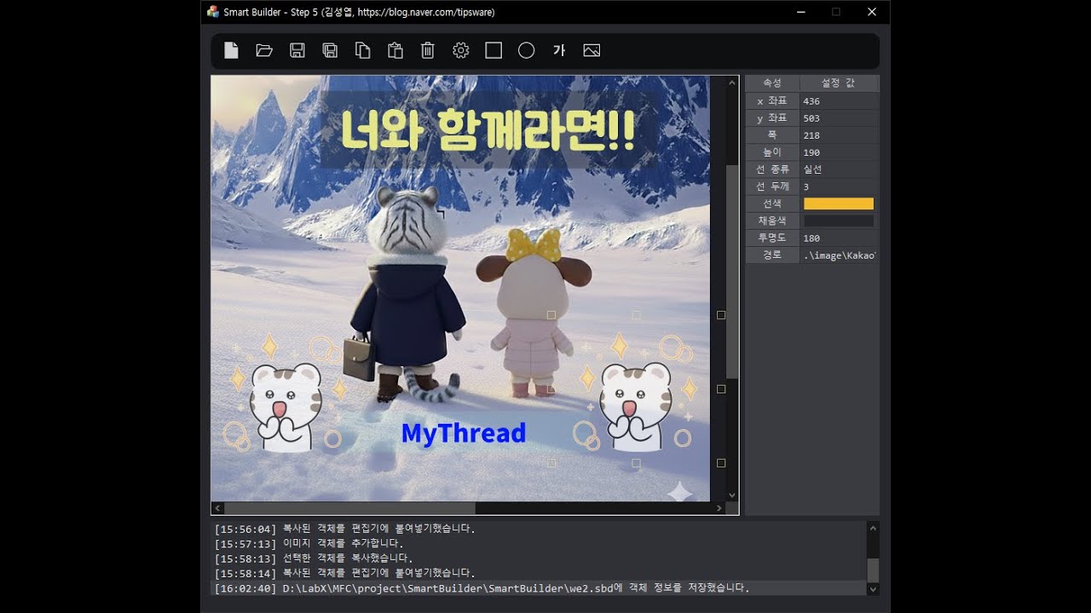Select the log entry about we2.sbd saved

[539, 588]
